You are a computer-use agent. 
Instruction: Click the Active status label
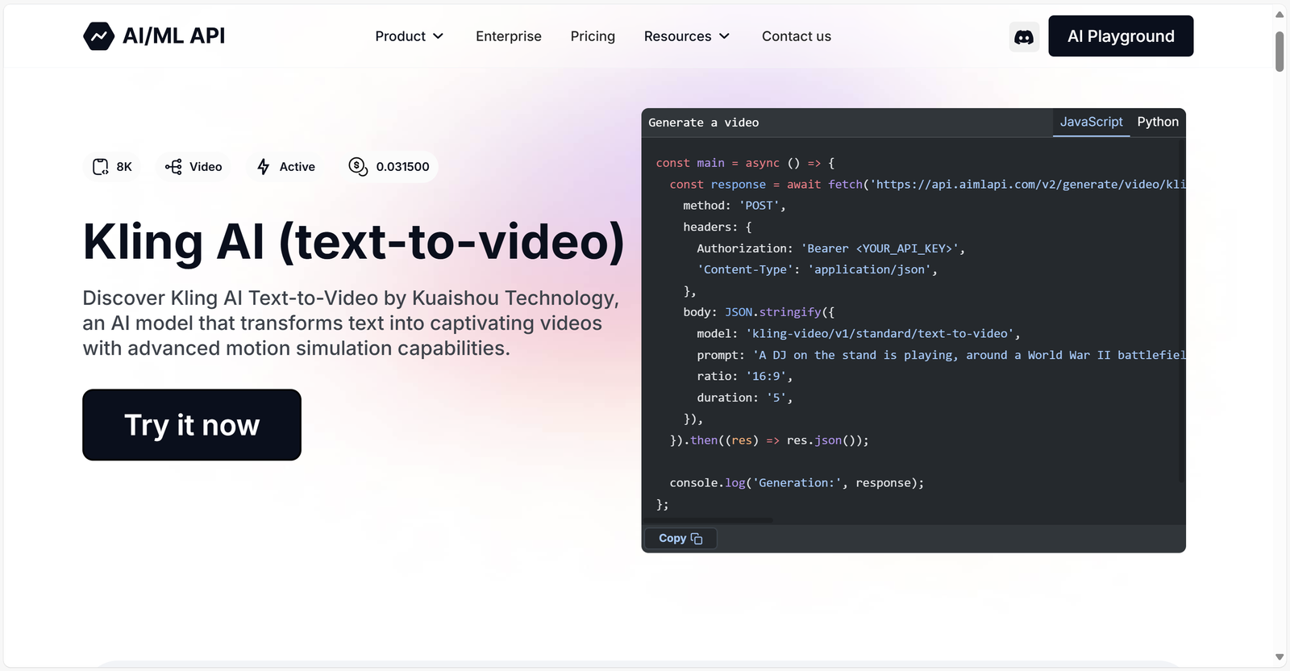coord(298,167)
